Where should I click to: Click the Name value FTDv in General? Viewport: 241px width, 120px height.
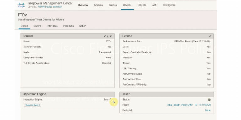pos(109,42)
